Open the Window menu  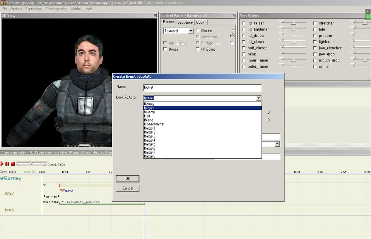(76, 9)
